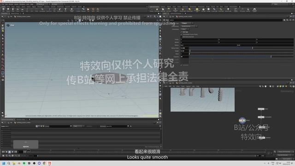Toggle the points view in Geometry Spreadsheet
The image size is (295, 166).
pyautogui.click(x=37, y=126)
